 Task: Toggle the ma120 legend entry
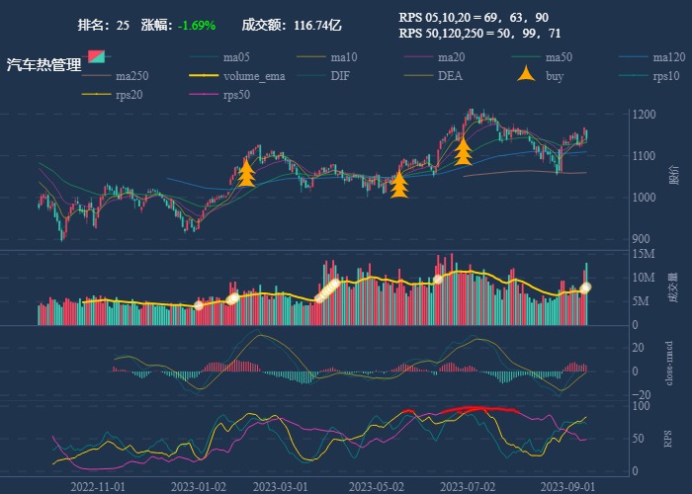pyautogui.click(x=669, y=57)
